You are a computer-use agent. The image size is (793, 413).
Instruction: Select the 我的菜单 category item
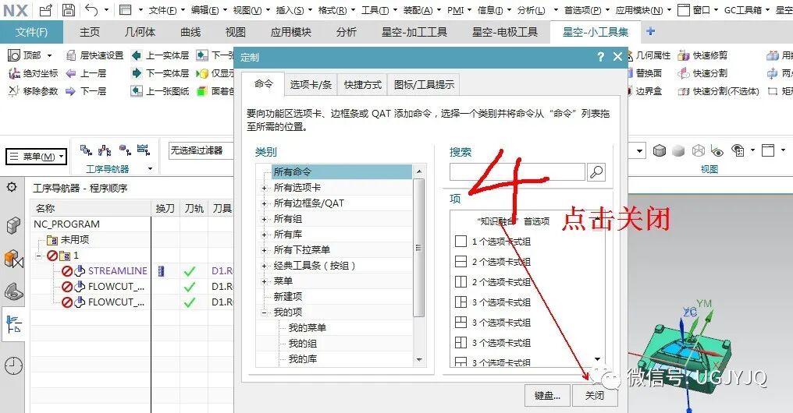coord(307,328)
